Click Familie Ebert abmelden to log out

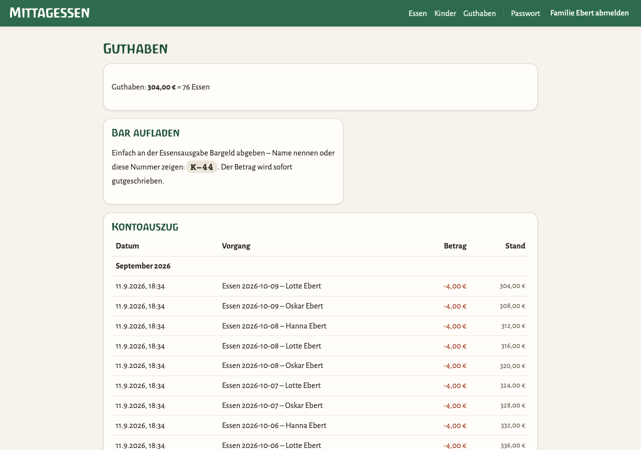pyautogui.click(x=589, y=13)
